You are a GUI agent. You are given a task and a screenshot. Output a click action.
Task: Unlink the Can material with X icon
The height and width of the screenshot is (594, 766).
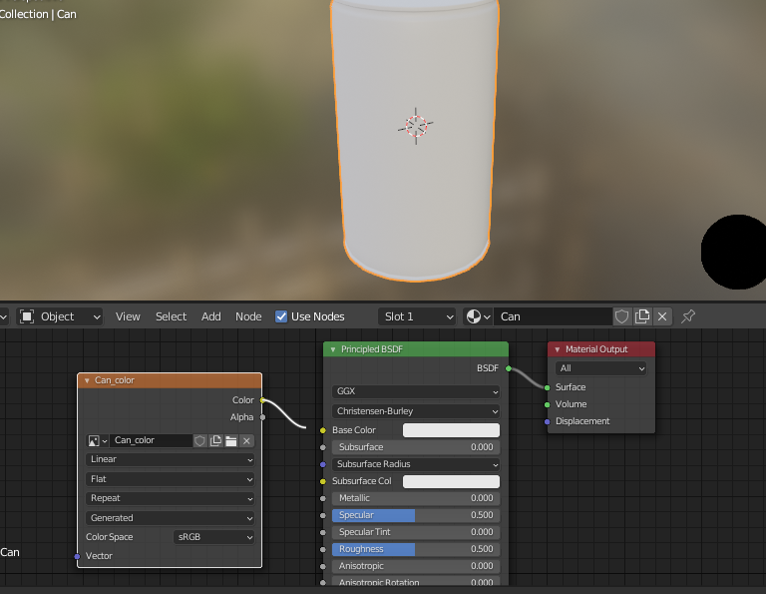pyautogui.click(x=662, y=316)
